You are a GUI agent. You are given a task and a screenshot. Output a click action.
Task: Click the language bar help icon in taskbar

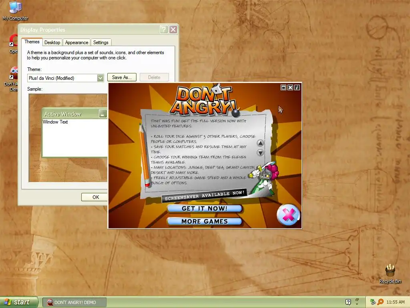coord(348,302)
